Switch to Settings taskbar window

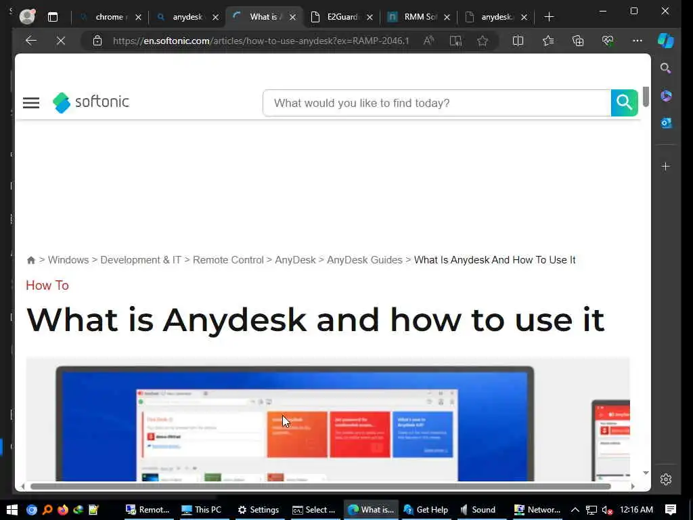[x=259, y=510]
